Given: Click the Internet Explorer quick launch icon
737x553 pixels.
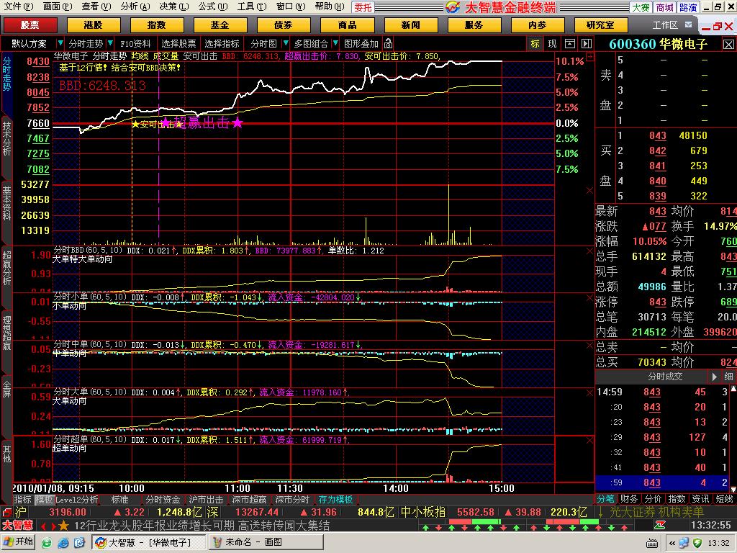Looking at the screenshot, I should [63, 543].
